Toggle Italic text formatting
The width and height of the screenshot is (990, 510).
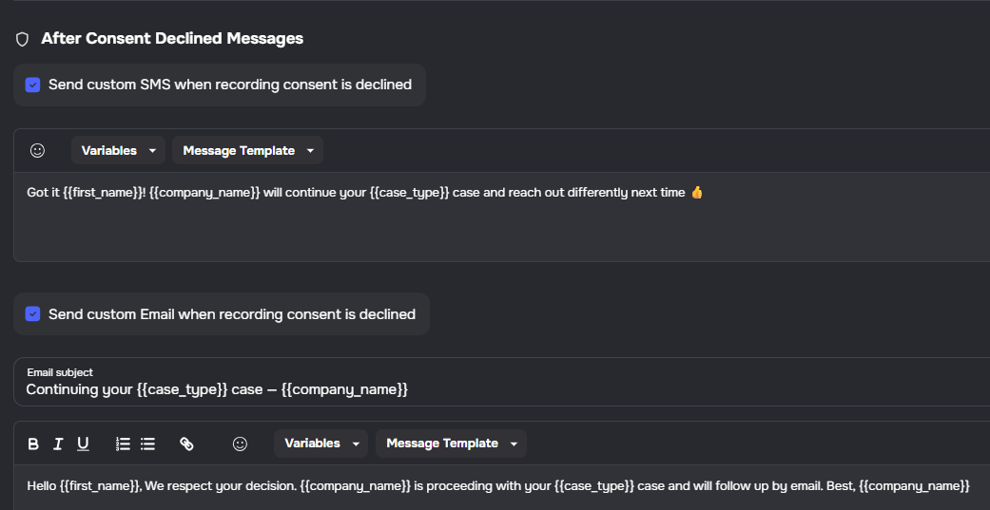pos(58,444)
